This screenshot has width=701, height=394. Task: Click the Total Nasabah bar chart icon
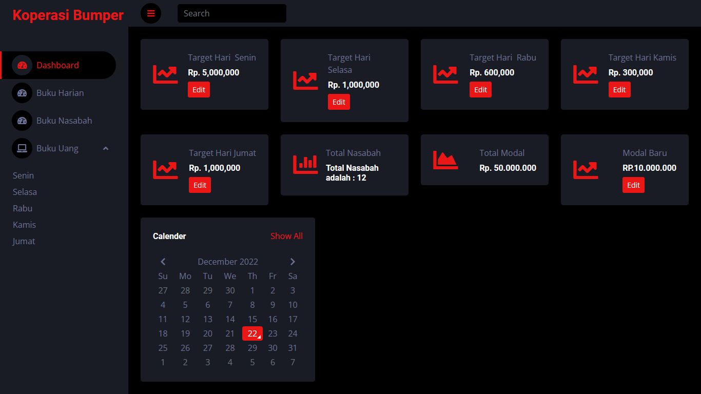point(305,165)
